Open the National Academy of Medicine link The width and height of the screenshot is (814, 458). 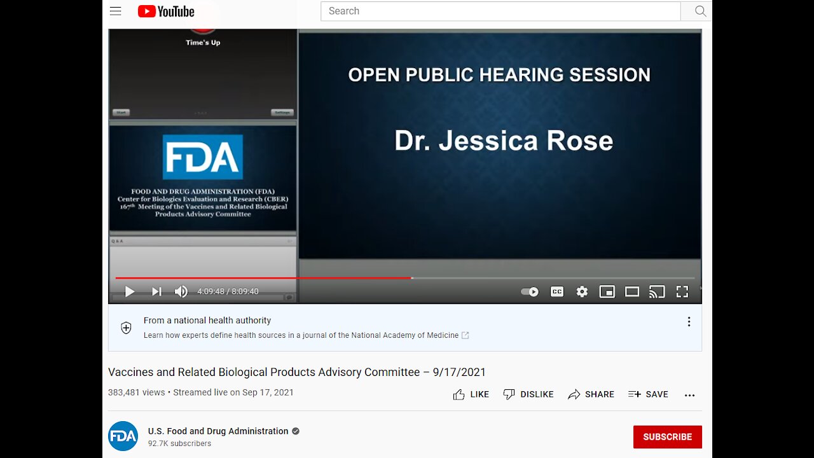307,335
